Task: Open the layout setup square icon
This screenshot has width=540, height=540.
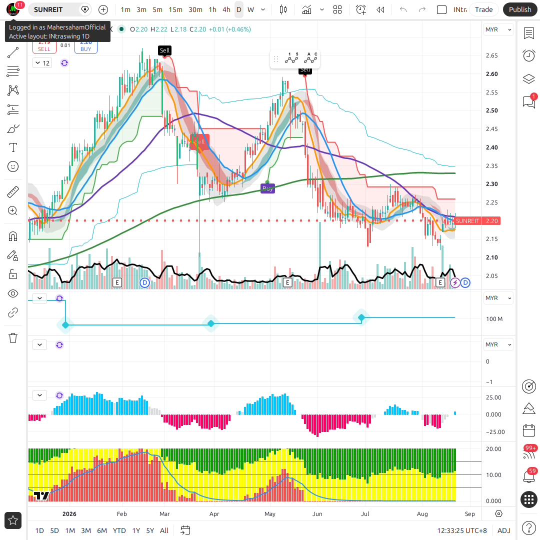Action: [441, 9]
